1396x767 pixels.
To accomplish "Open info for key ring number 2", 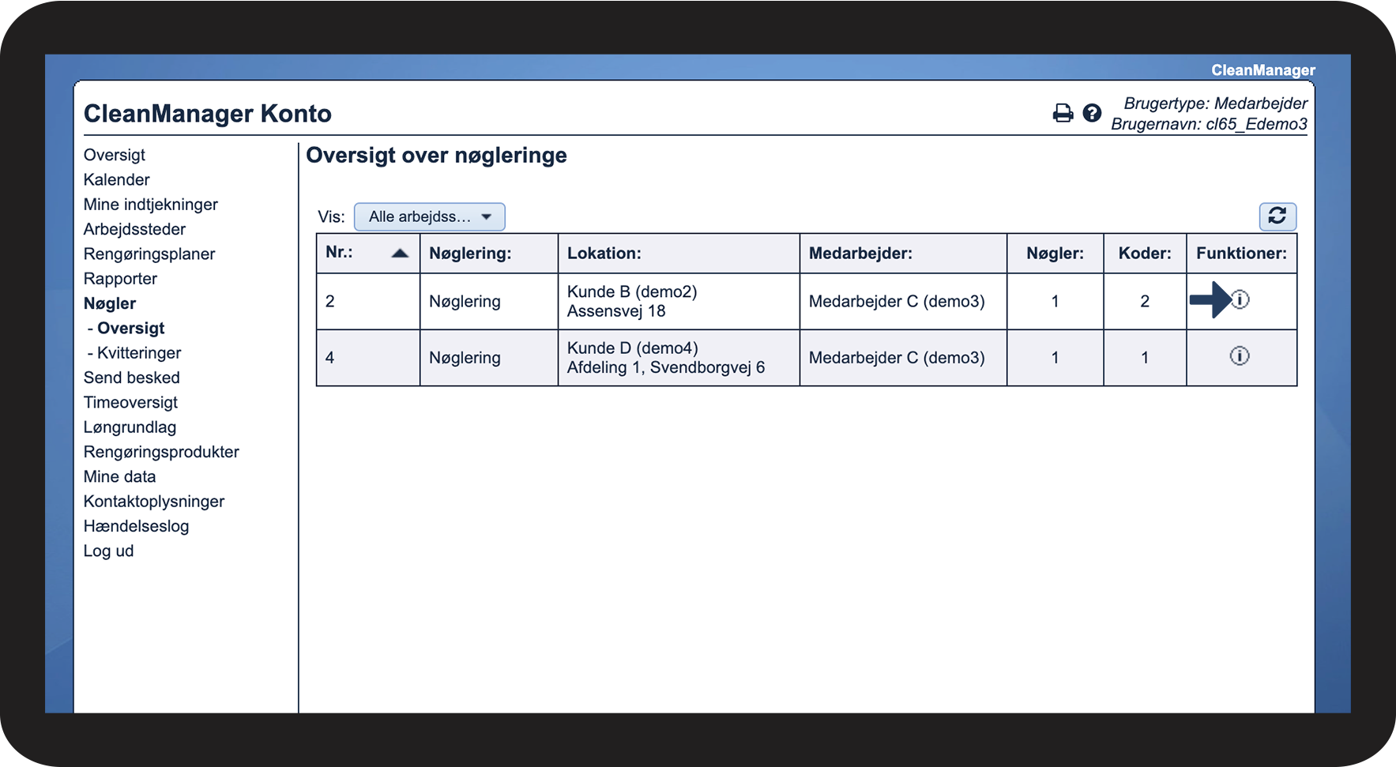I will tap(1240, 300).
